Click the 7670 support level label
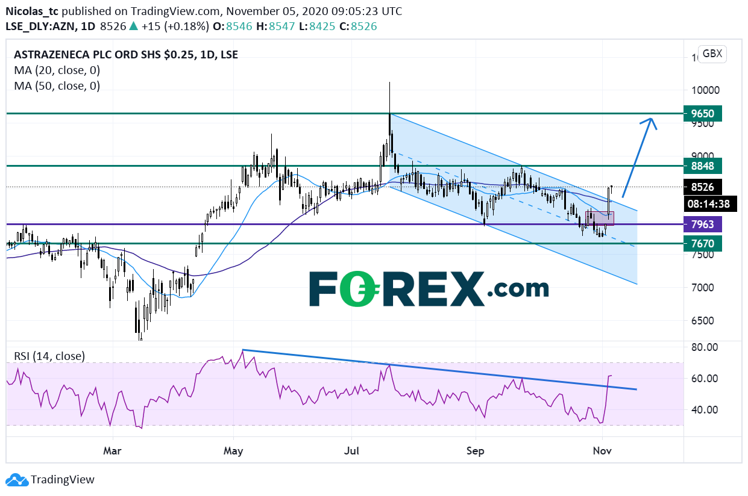Image resolution: width=748 pixels, height=496 pixels. 703,244
